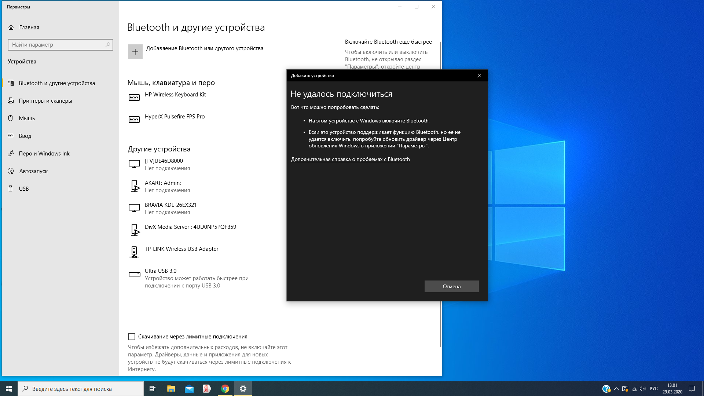Click the keyboard icon beside Ввод

click(x=11, y=136)
